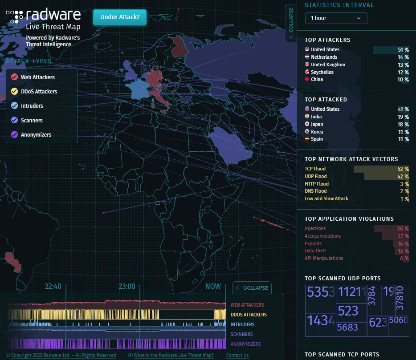This screenshot has width=416, height=360.
Task: Click the India flag icon
Action: (307, 117)
